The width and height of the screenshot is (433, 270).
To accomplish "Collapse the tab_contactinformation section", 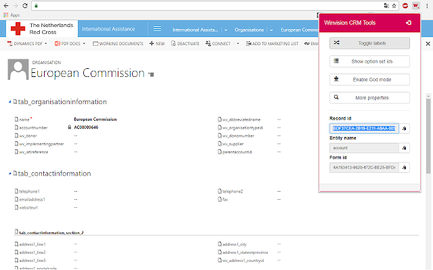I will point(9,173).
